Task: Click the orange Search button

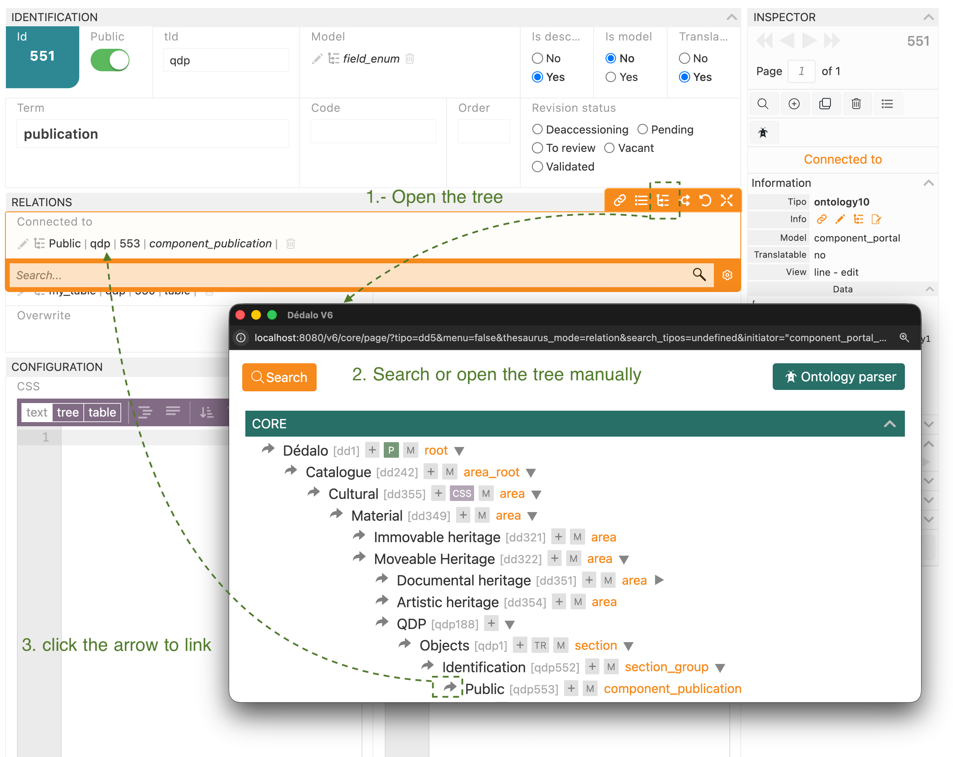Action: pyautogui.click(x=279, y=377)
